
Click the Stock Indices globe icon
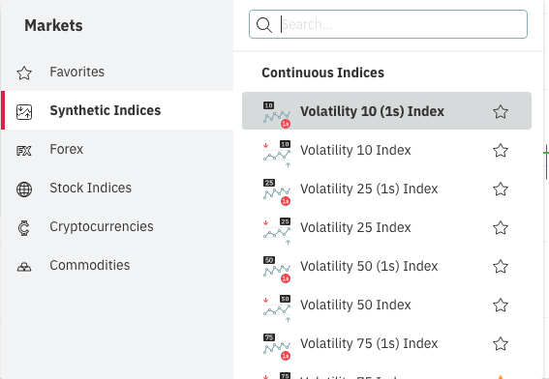[x=24, y=189]
